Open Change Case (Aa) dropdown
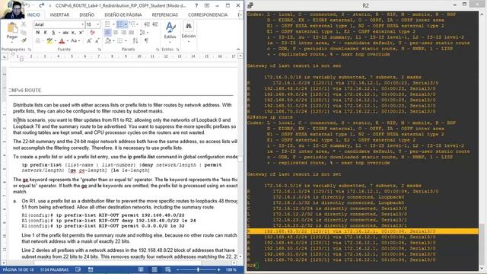This screenshot has height=274, width=487. 75,40
